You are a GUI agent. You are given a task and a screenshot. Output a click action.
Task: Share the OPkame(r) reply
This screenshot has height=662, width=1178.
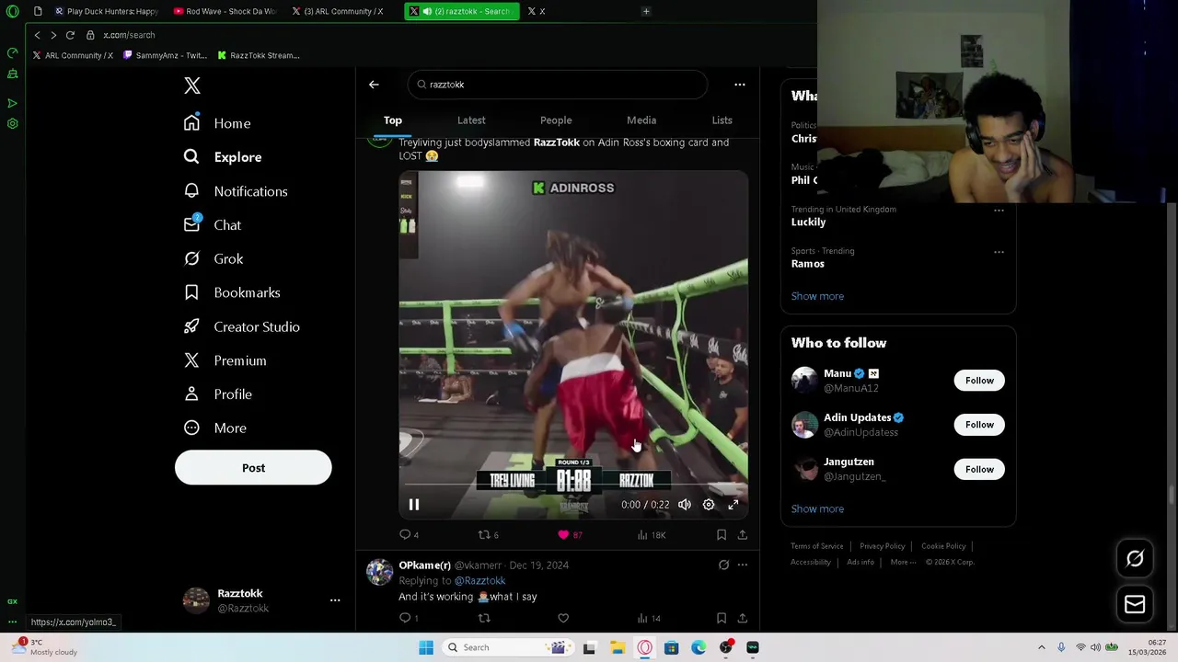[743, 619]
